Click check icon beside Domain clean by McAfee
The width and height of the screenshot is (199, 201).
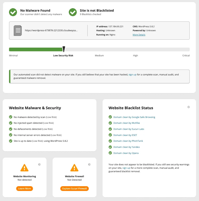point(110,123)
